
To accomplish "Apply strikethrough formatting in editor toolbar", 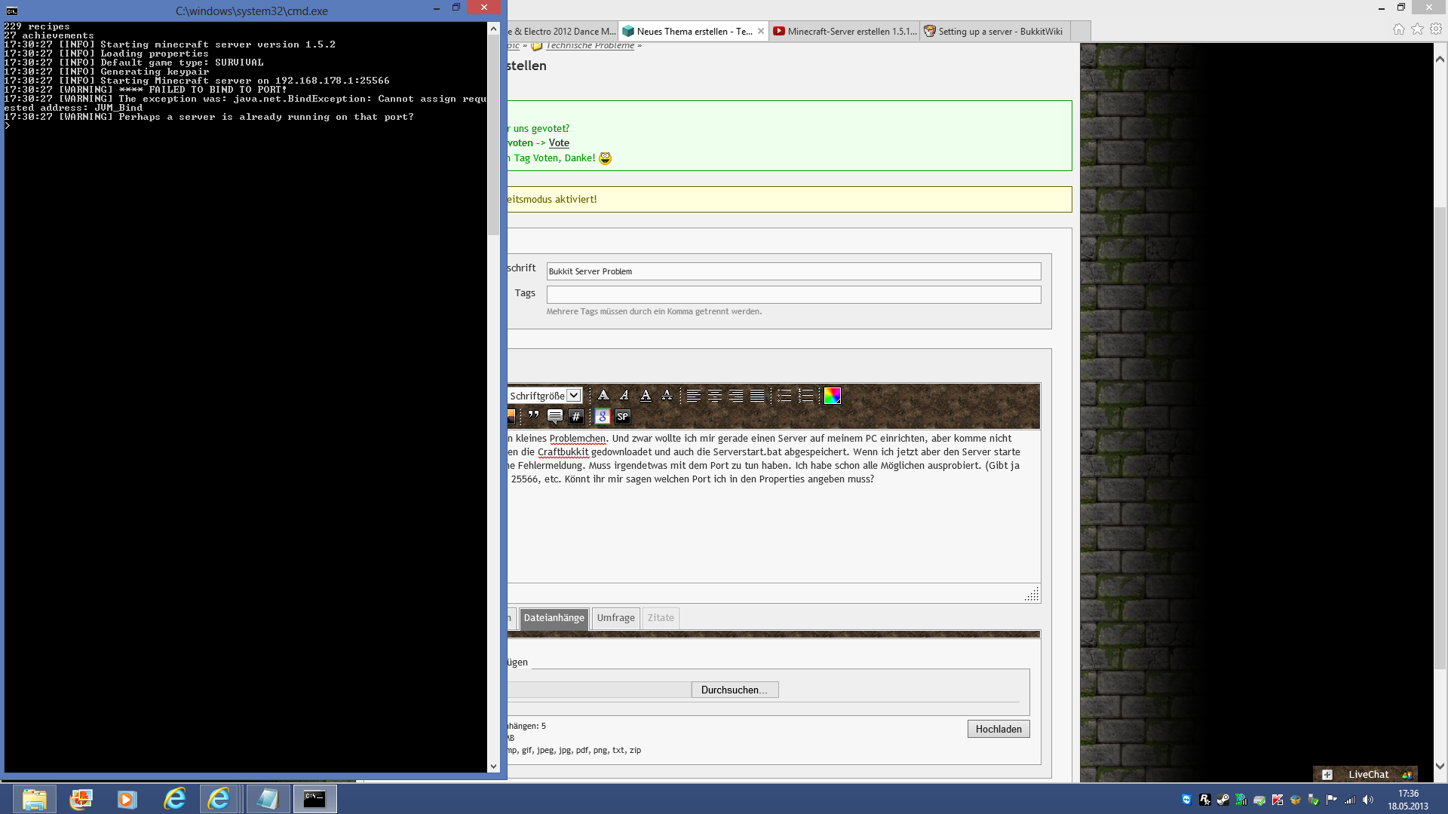I will [667, 396].
